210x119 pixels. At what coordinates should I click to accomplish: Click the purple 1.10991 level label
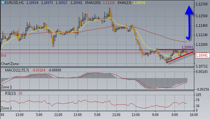coord(187,47)
